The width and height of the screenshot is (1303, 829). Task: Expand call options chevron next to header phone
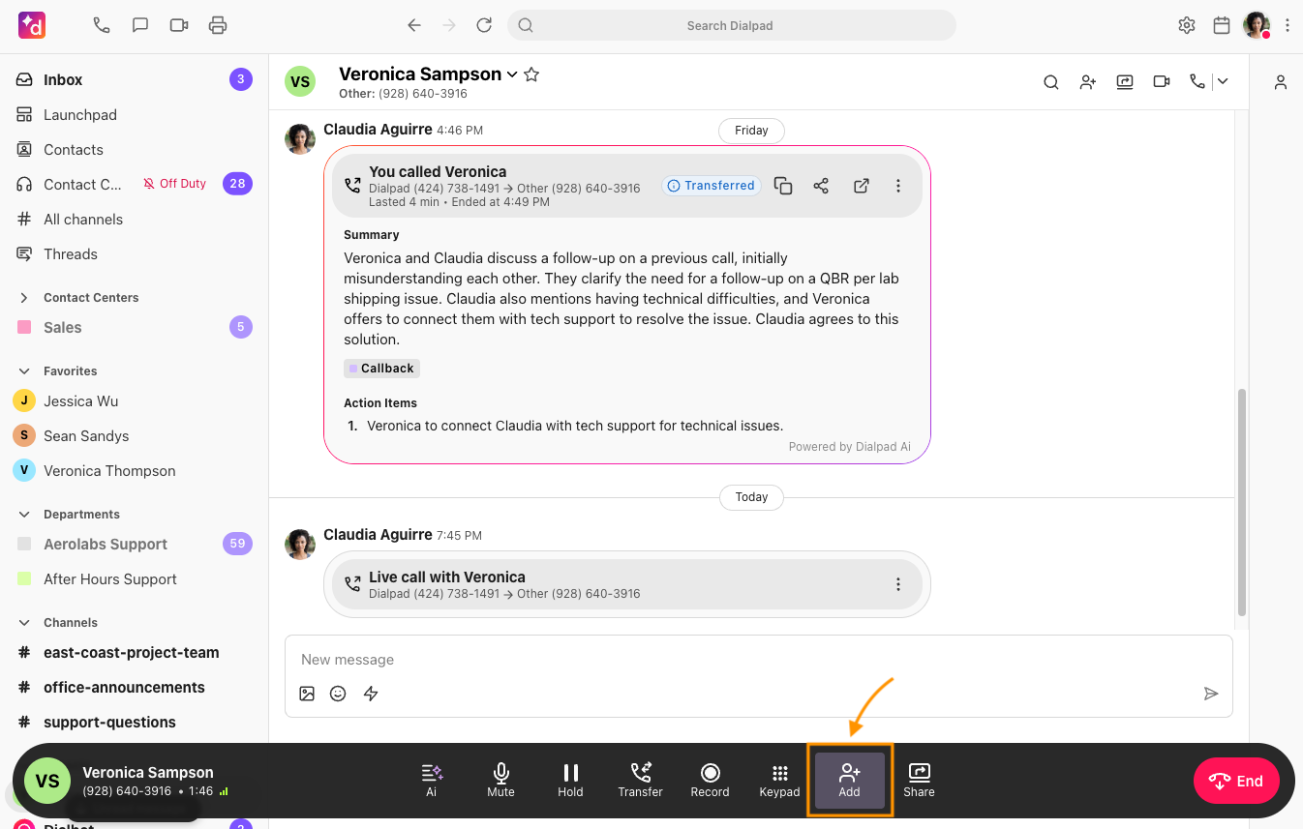click(x=1223, y=82)
